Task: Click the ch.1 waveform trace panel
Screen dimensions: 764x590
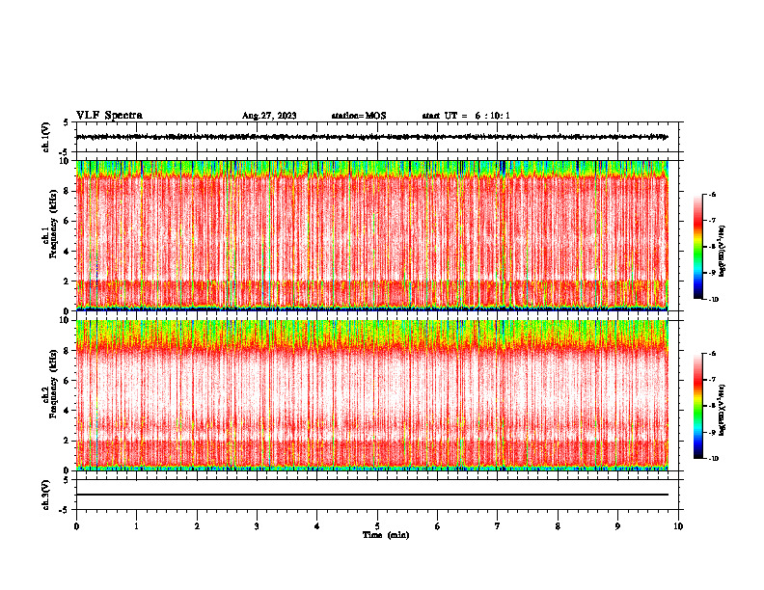Action: pyautogui.click(x=379, y=137)
